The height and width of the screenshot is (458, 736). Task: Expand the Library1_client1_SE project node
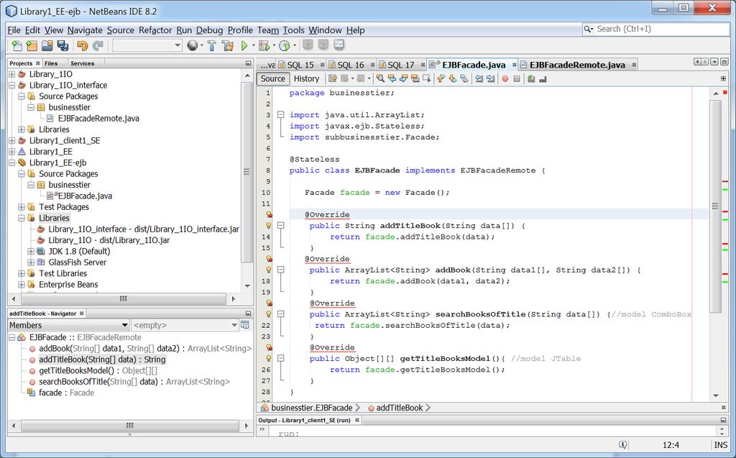[x=12, y=141]
